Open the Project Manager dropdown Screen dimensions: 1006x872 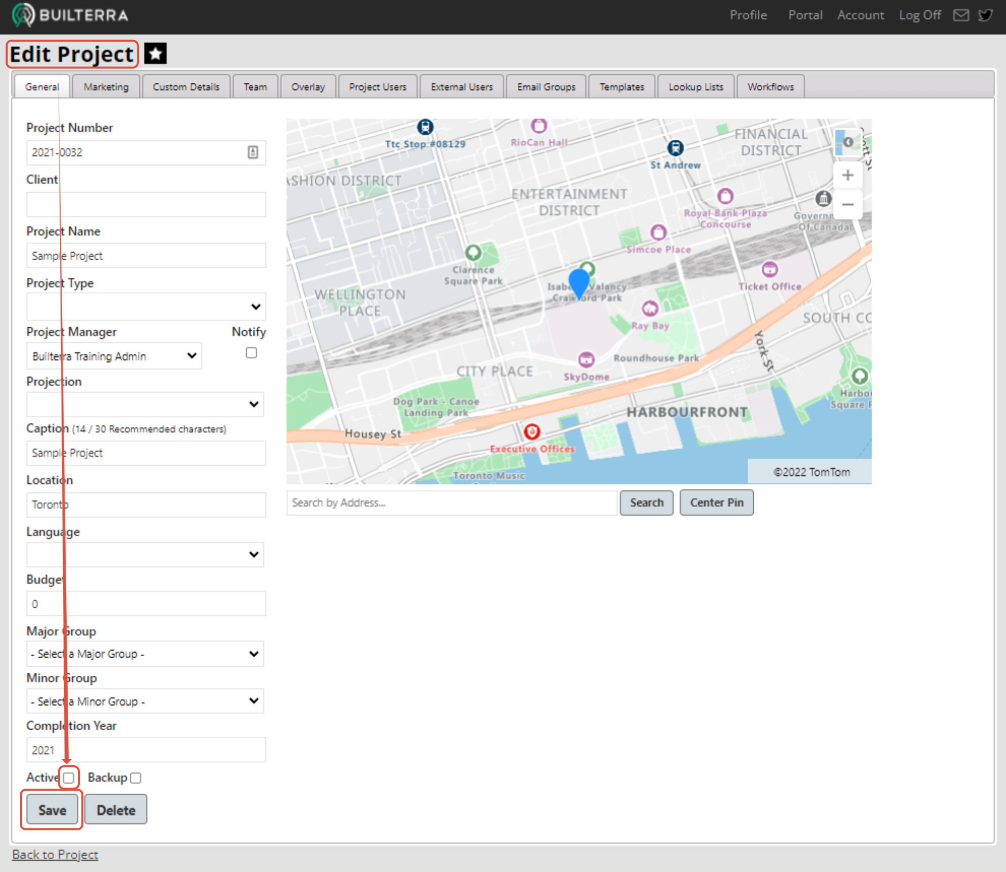114,356
